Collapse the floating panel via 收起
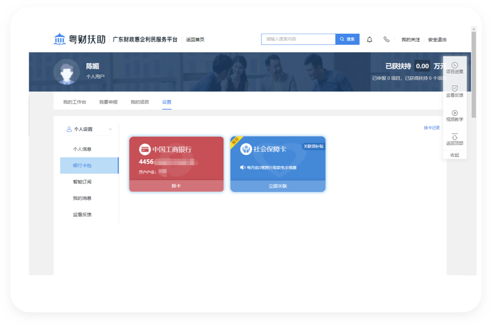Screen dimensions: 492x326 pyautogui.click(x=455, y=155)
